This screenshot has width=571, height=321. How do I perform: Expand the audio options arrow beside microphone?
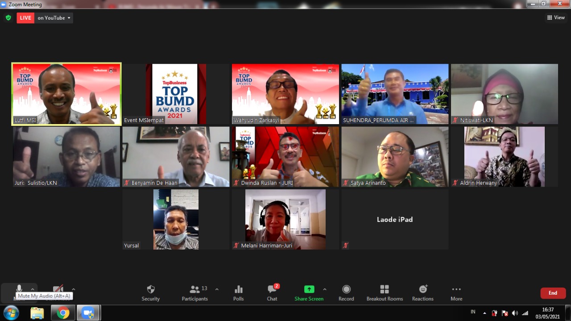(33, 289)
